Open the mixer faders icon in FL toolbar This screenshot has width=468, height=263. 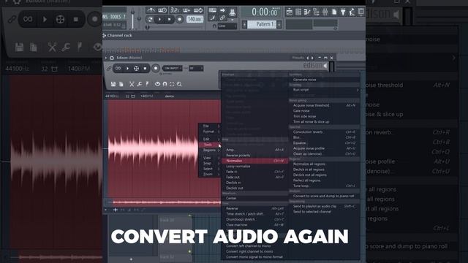click(325, 12)
